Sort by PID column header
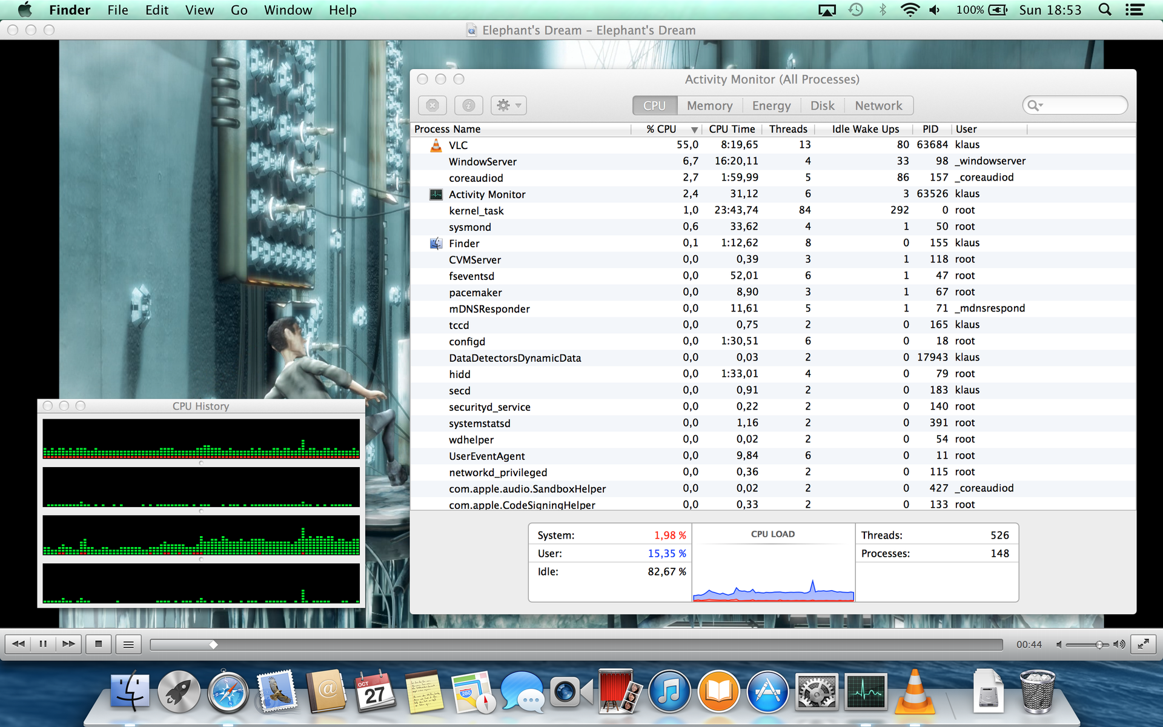This screenshot has width=1163, height=727. (x=930, y=129)
